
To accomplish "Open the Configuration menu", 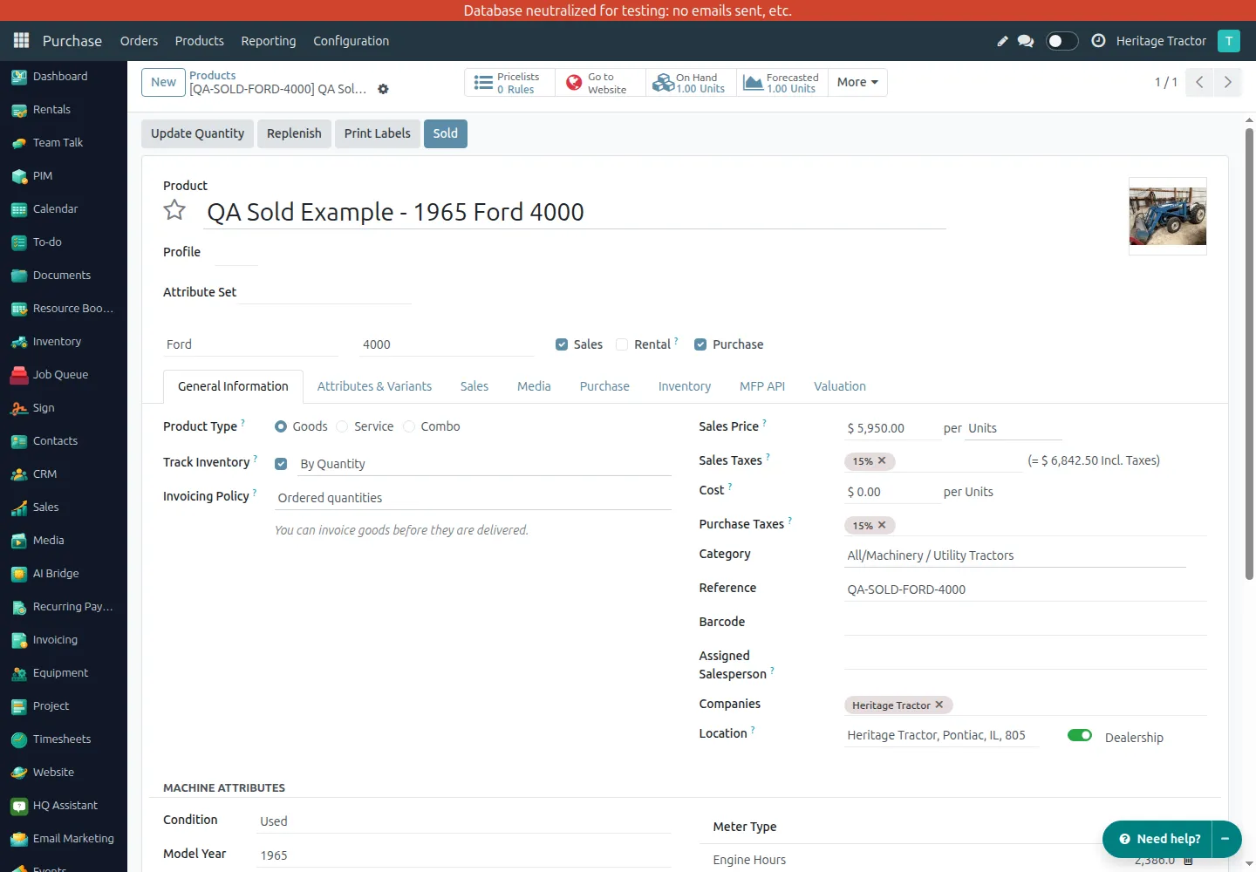I will pos(352,41).
